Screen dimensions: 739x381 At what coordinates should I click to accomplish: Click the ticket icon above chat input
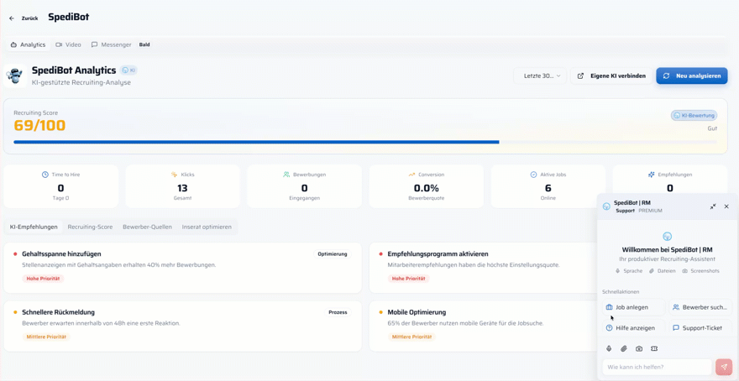point(653,348)
